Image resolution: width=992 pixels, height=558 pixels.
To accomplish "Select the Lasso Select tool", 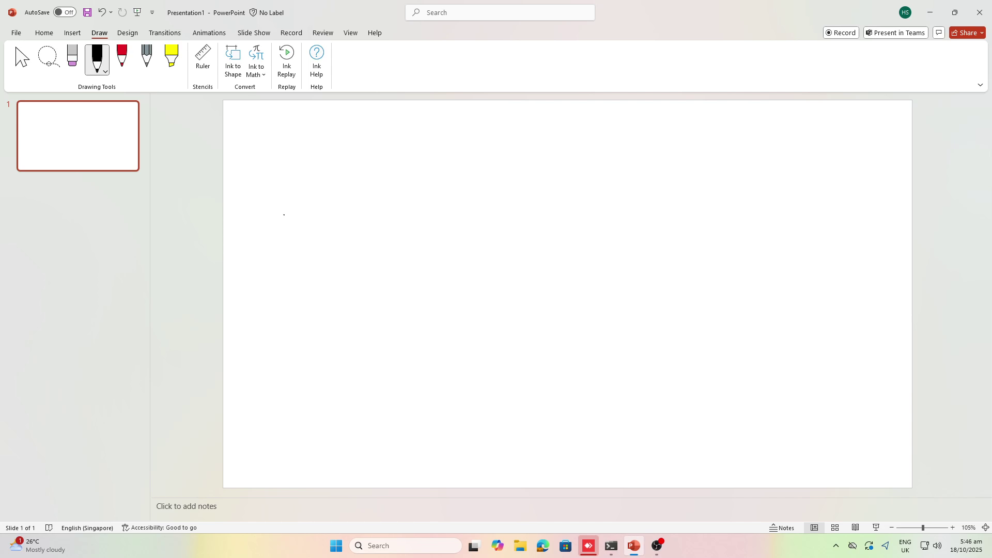I will point(48,57).
